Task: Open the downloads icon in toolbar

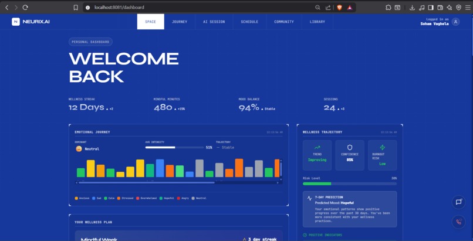Action: (x=412, y=8)
